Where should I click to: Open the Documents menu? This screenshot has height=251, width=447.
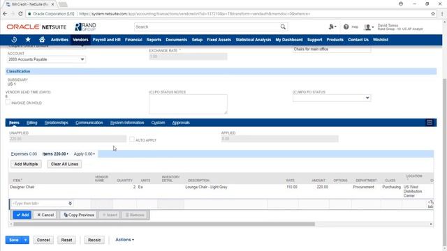[176, 40]
